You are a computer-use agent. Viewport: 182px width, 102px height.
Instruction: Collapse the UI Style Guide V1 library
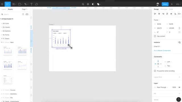pos(1,19)
